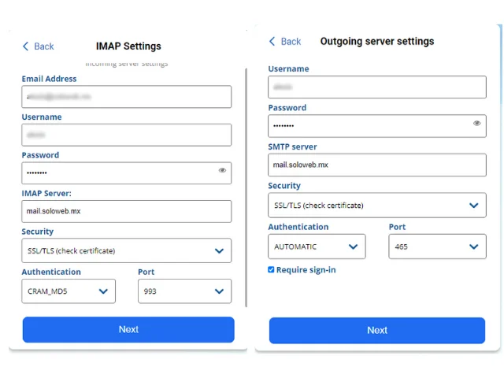The width and height of the screenshot is (504, 378).
Task: Click the Email Address input field
Action: point(126,96)
